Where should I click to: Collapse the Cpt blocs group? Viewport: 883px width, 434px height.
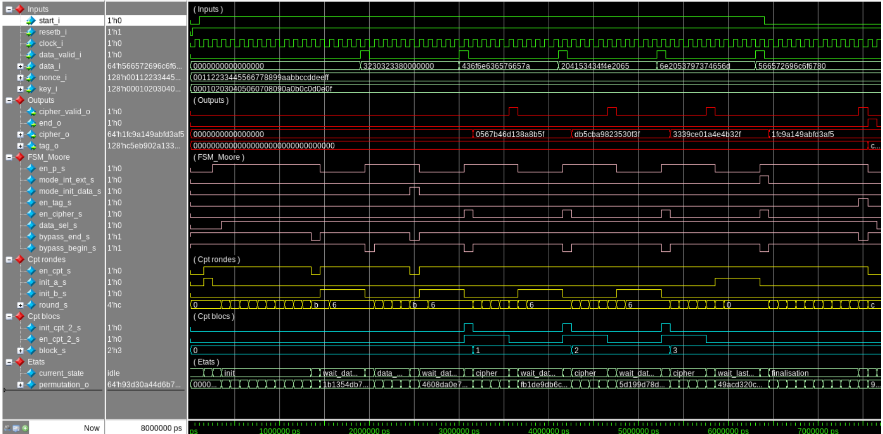[9, 316]
